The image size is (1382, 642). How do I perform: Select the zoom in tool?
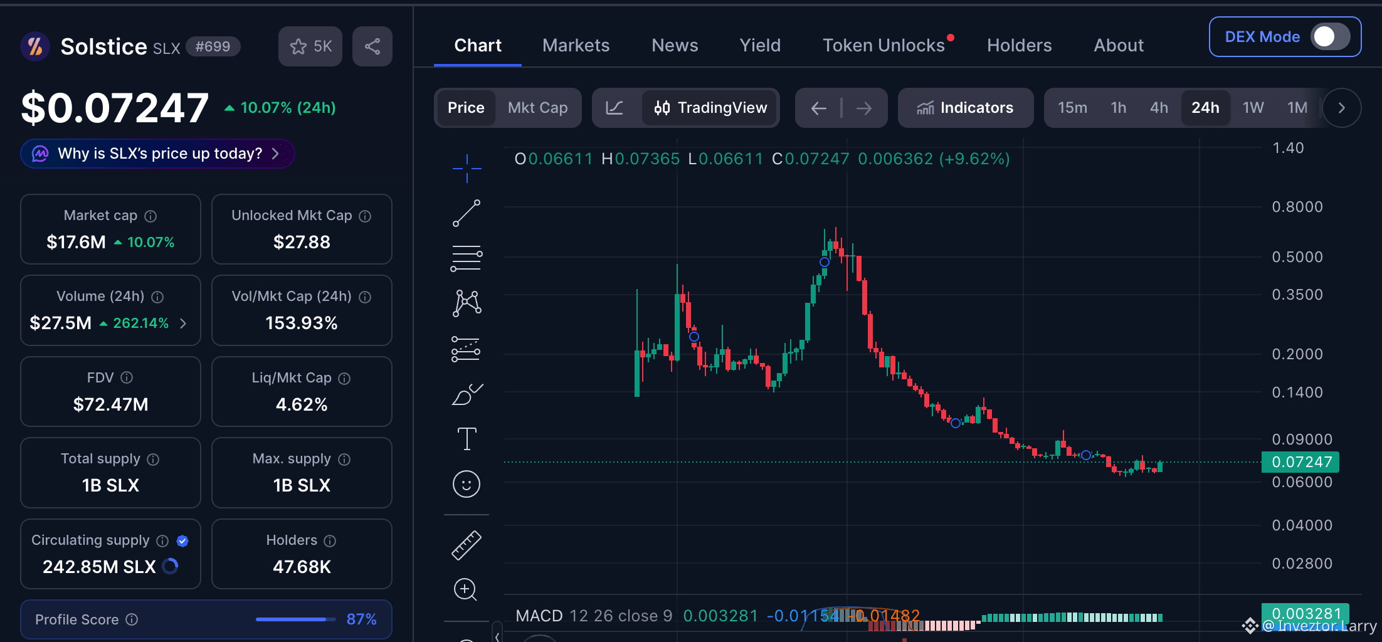[x=465, y=589]
